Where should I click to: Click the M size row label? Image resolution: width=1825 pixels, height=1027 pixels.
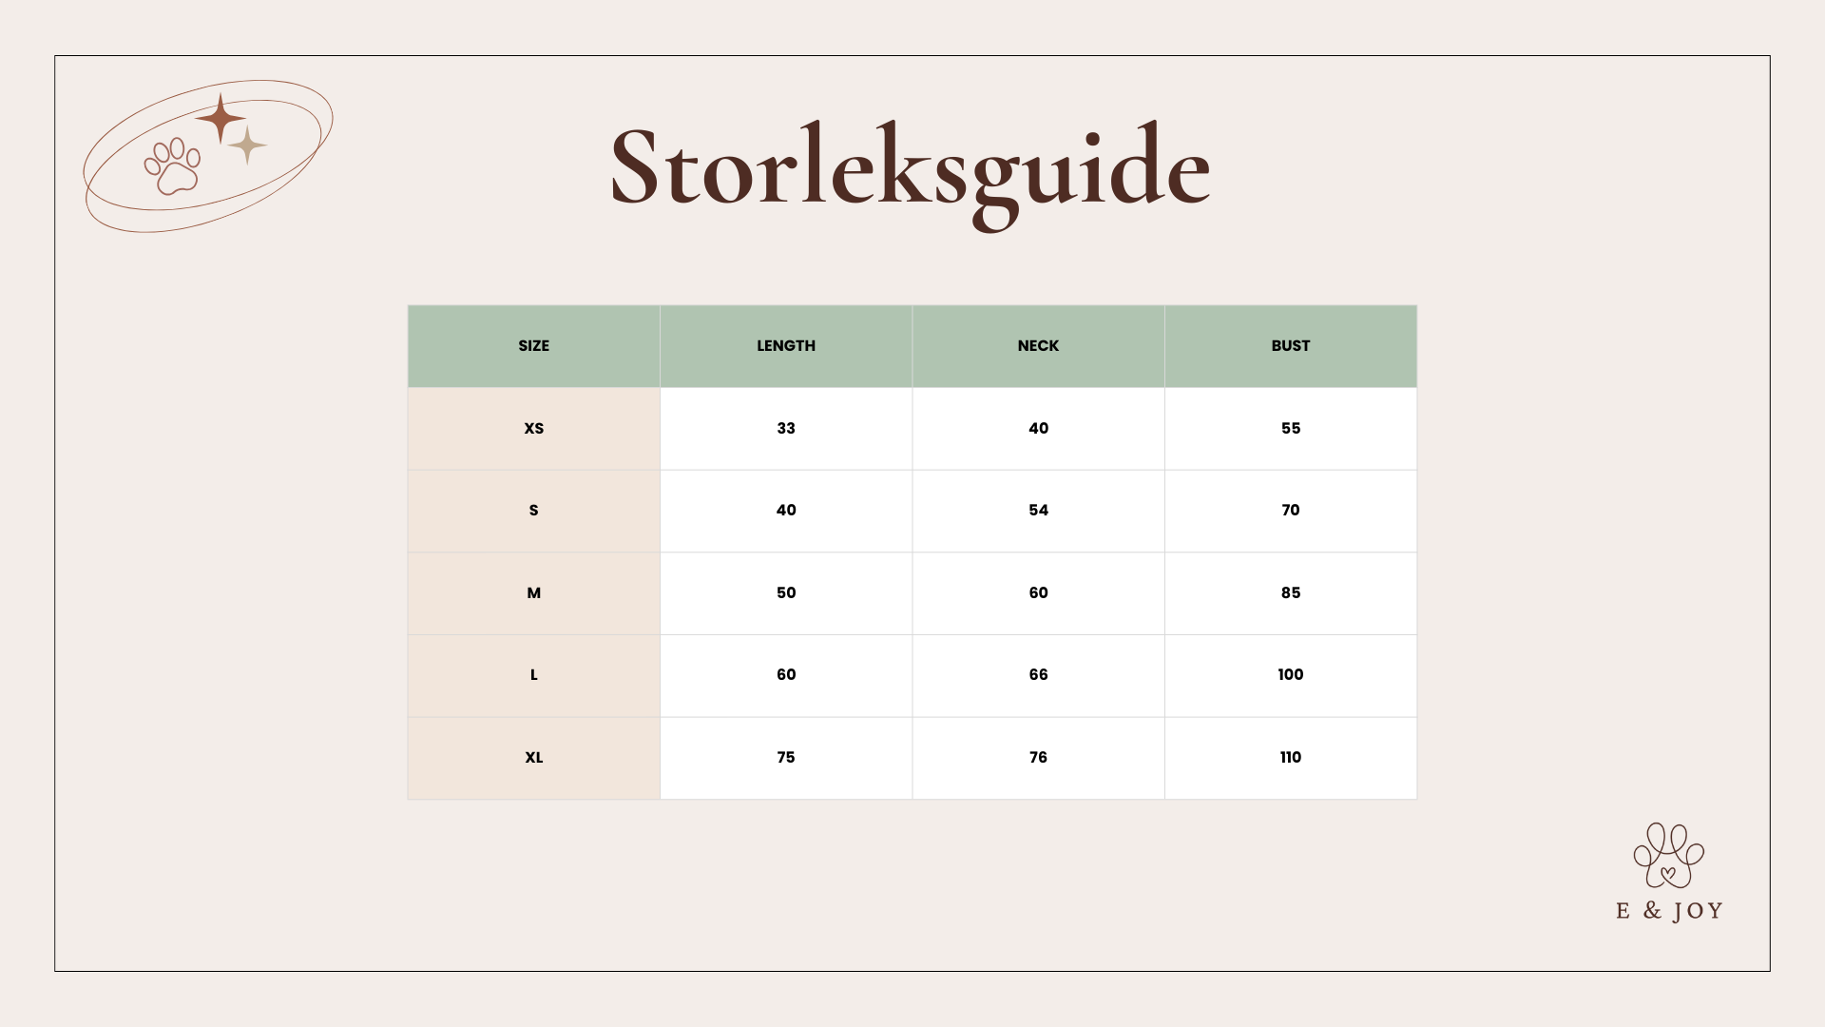click(x=533, y=593)
